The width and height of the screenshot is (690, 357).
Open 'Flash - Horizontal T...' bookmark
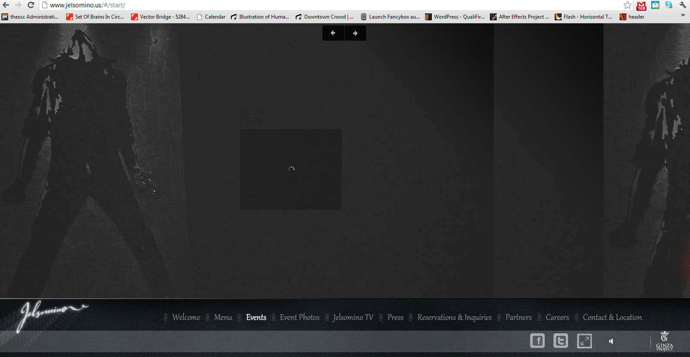click(584, 17)
